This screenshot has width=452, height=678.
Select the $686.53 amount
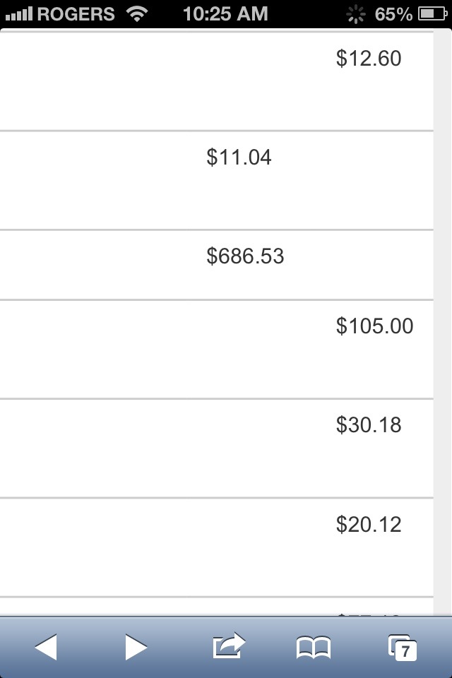pos(245,256)
